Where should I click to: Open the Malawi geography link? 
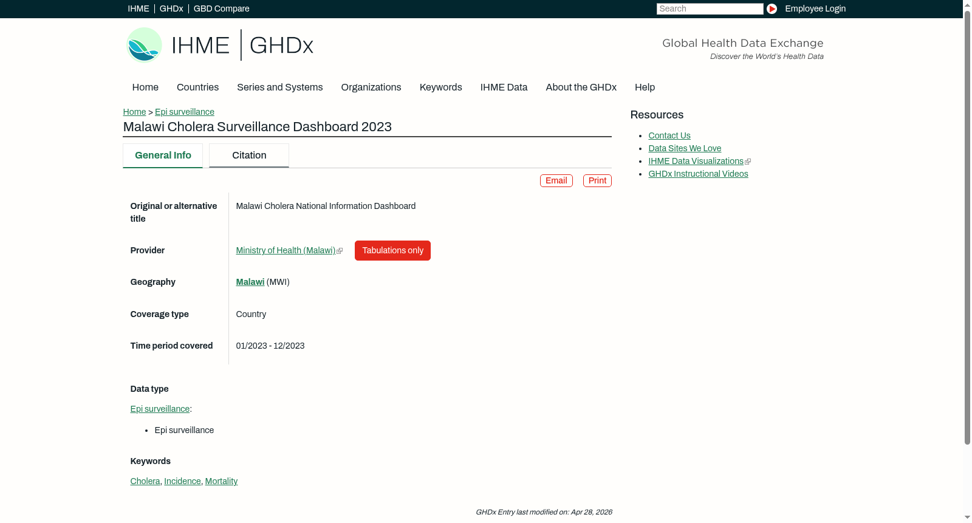click(250, 282)
